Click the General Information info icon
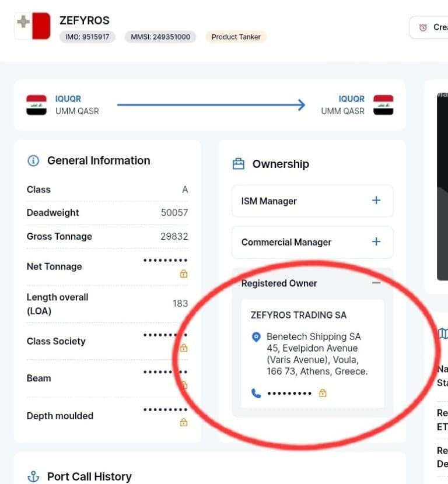448x484 pixels. pyautogui.click(x=33, y=161)
